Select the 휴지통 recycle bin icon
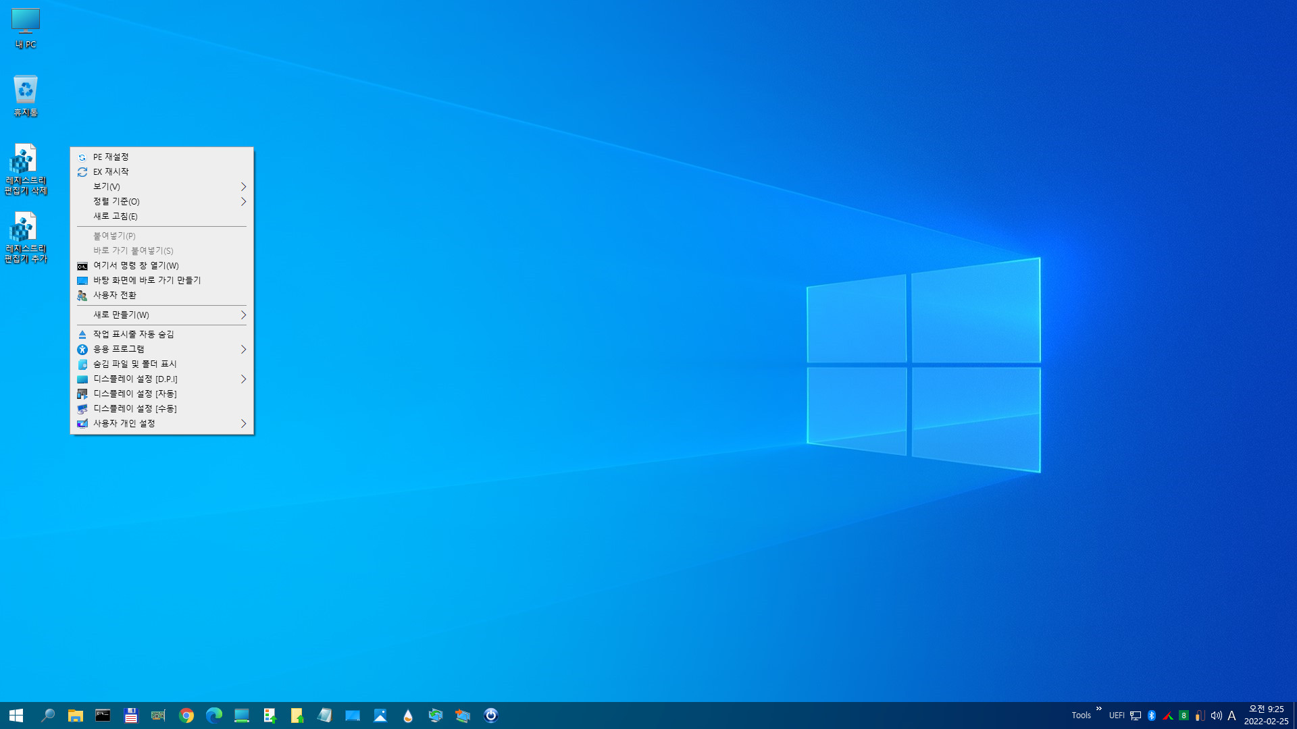1297x729 pixels. coord(26,96)
